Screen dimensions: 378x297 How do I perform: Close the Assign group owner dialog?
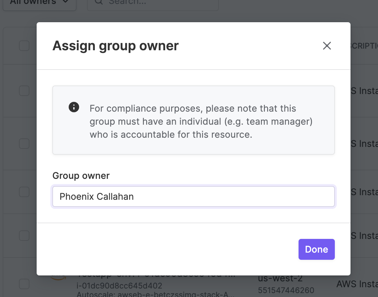[x=327, y=46]
